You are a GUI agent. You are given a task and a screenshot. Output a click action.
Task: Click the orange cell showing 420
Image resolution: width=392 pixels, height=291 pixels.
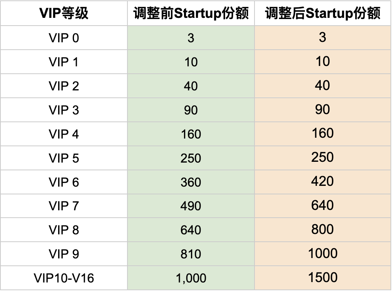click(x=323, y=181)
